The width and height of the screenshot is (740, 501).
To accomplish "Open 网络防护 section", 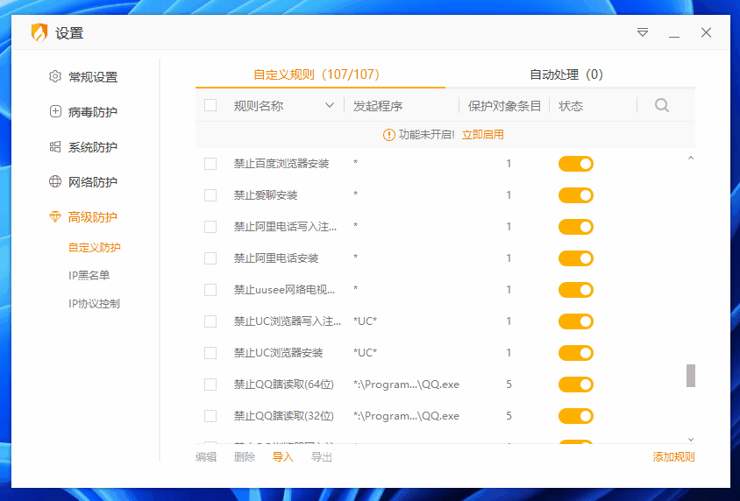I will point(93,182).
